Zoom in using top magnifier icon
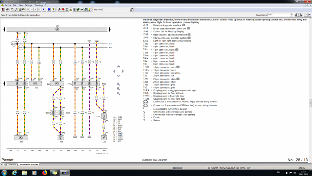This screenshot has height=176, width=312. coord(119,84)
